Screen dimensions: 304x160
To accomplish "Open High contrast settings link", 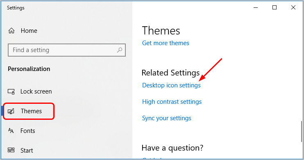I will (x=172, y=102).
